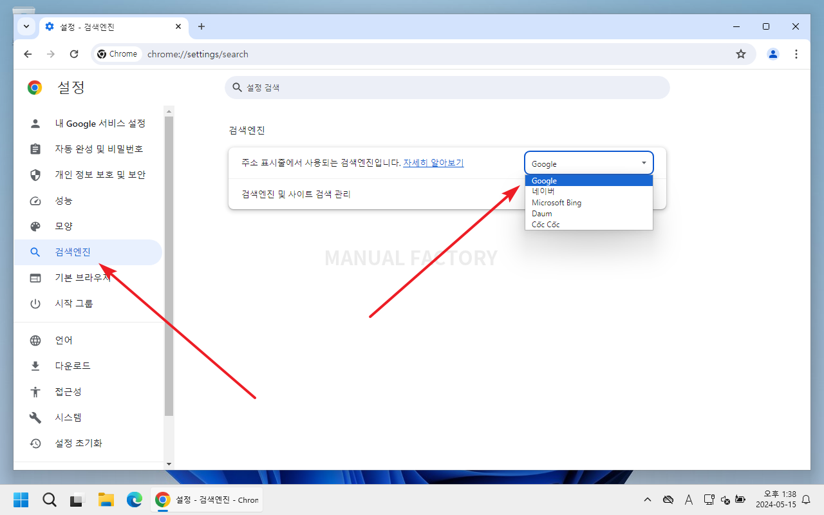Open the Chrome profile avatar menu
The height and width of the screenshot is (515, 824).
(773, 54)
